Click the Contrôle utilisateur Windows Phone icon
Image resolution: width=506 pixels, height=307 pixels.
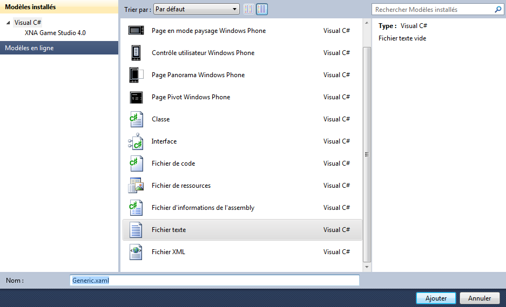[x=136, y=53]
